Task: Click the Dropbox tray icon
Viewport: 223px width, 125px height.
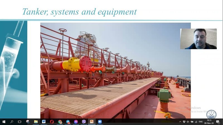Action: point(184,122)
